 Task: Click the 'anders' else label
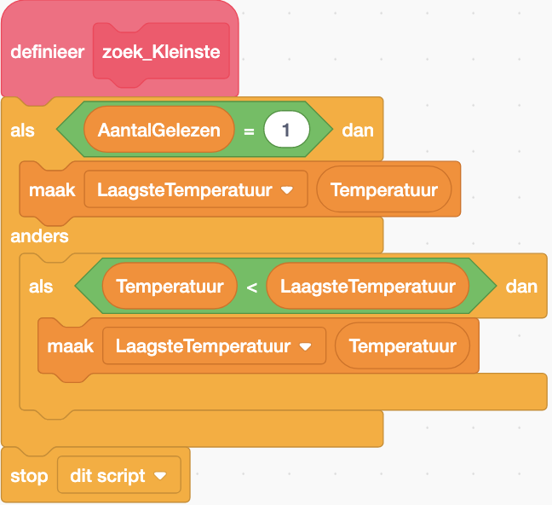click(x=39, y=235)
